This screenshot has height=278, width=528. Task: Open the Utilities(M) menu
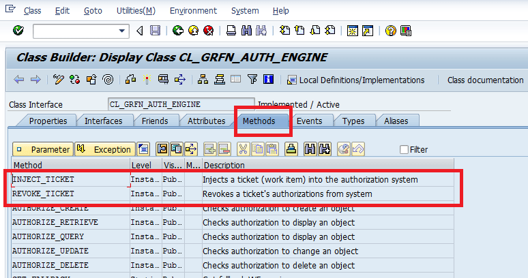click(x=136, y=11)
